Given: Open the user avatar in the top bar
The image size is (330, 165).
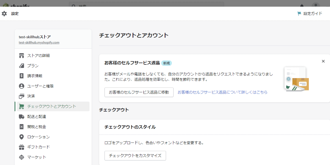Looking at the screenshot, I should pyautogui.click(x=316, y=5).
